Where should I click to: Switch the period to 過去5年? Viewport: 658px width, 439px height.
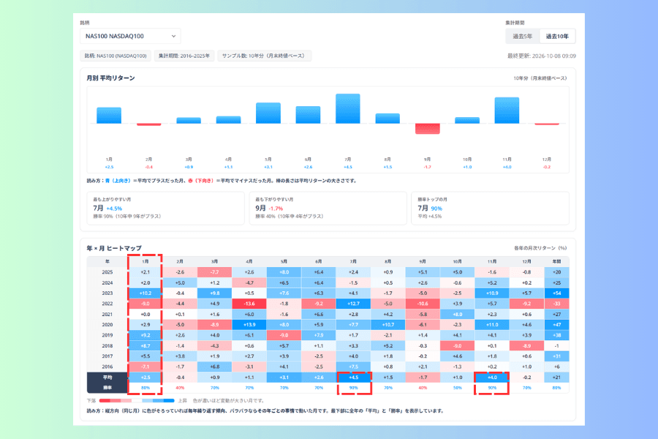(x=523, y=37)
